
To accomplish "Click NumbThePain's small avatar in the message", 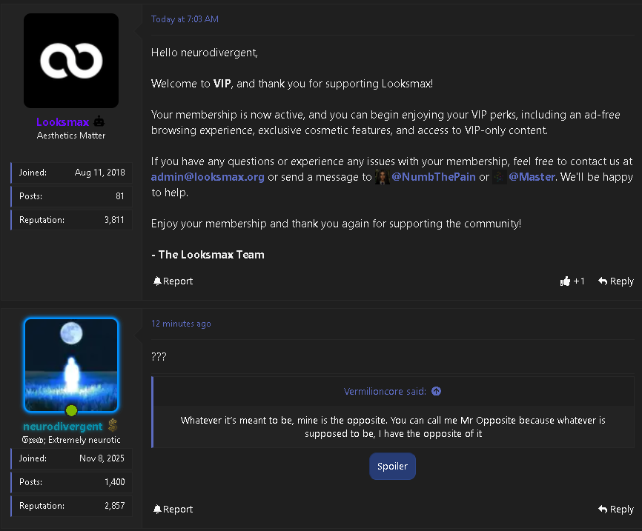I will click(382, 177).
